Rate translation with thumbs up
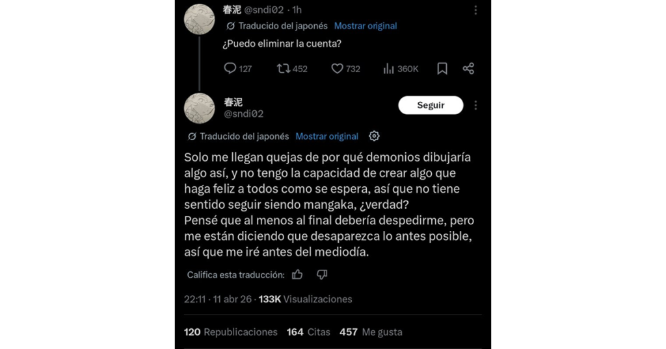The width and height of the screenshot is (666, 349). [297, 274]
